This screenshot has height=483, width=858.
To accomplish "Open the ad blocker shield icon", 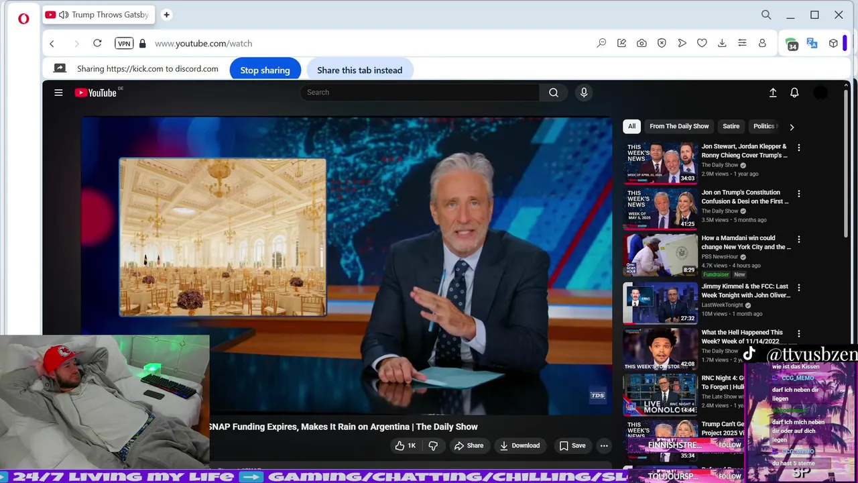I will coord(662,43).
